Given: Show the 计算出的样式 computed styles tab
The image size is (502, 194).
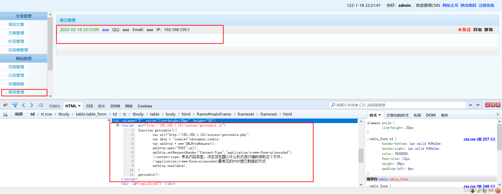Looking at the screenshot, I should [397, 115].
